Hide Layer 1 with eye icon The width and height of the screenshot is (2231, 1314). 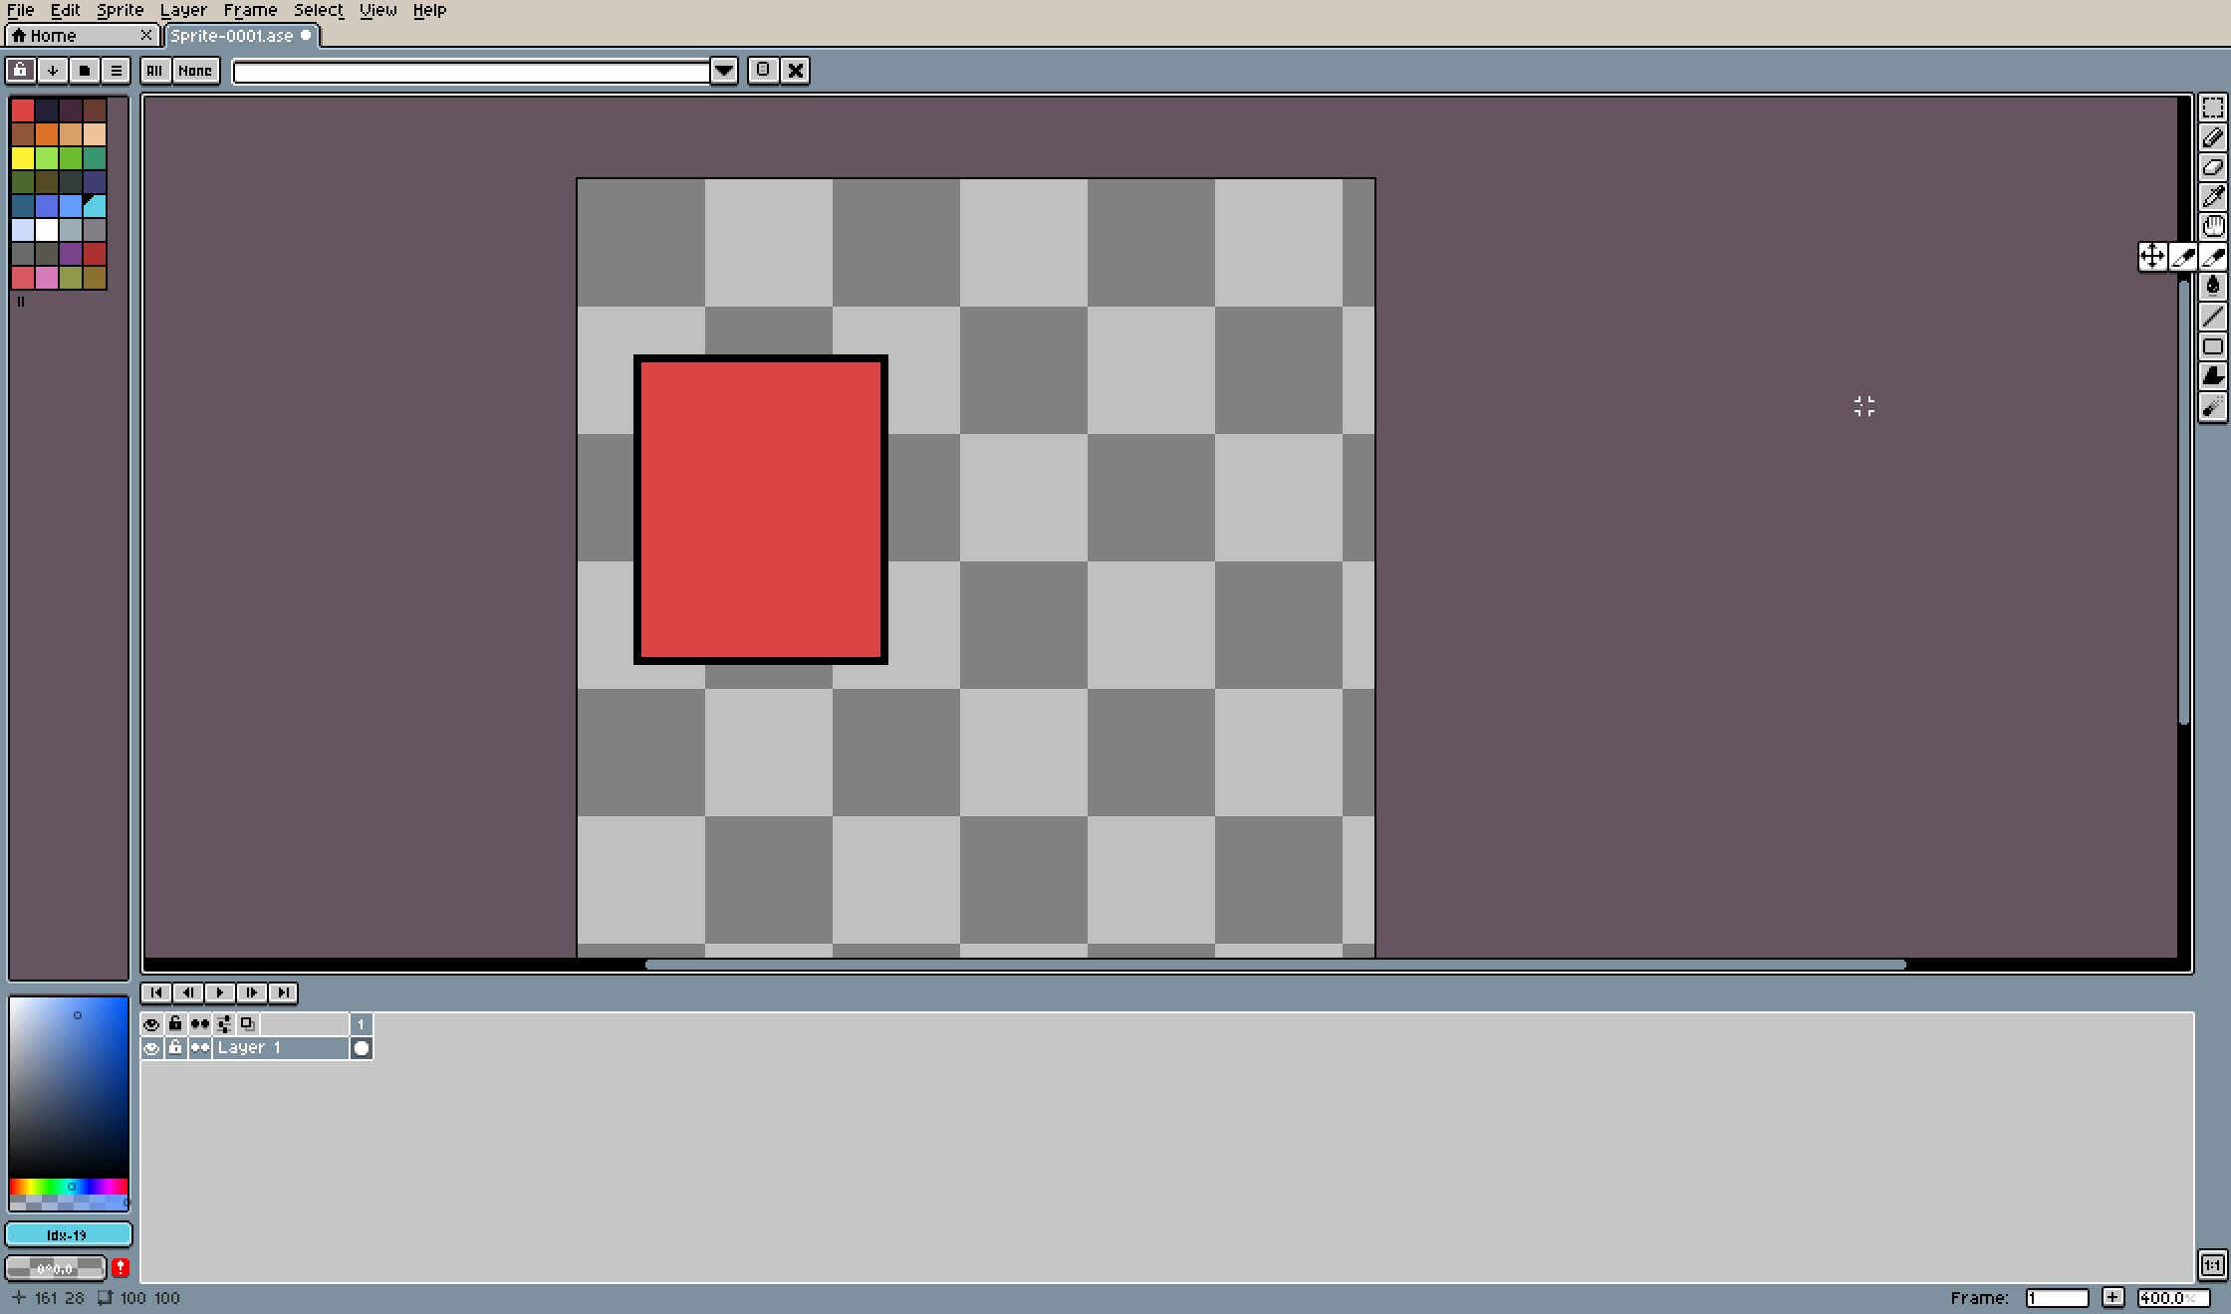pyautogui.click(x=151, y=1048)
